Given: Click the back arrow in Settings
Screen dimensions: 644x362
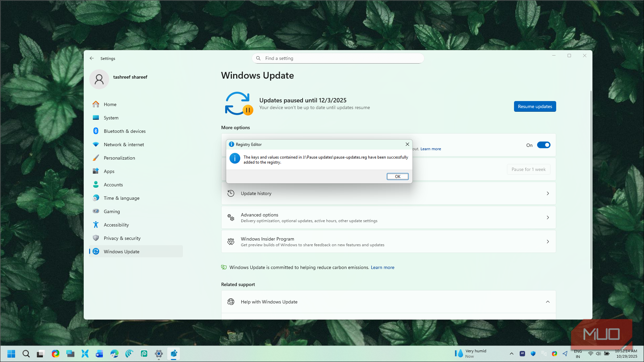Looking at the screenshot, I should click(92, 58).
